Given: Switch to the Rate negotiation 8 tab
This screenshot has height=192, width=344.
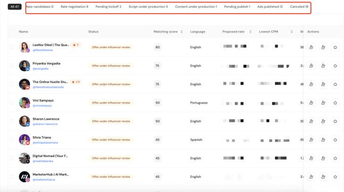Looking at the screenshot, I should [74, 7].
